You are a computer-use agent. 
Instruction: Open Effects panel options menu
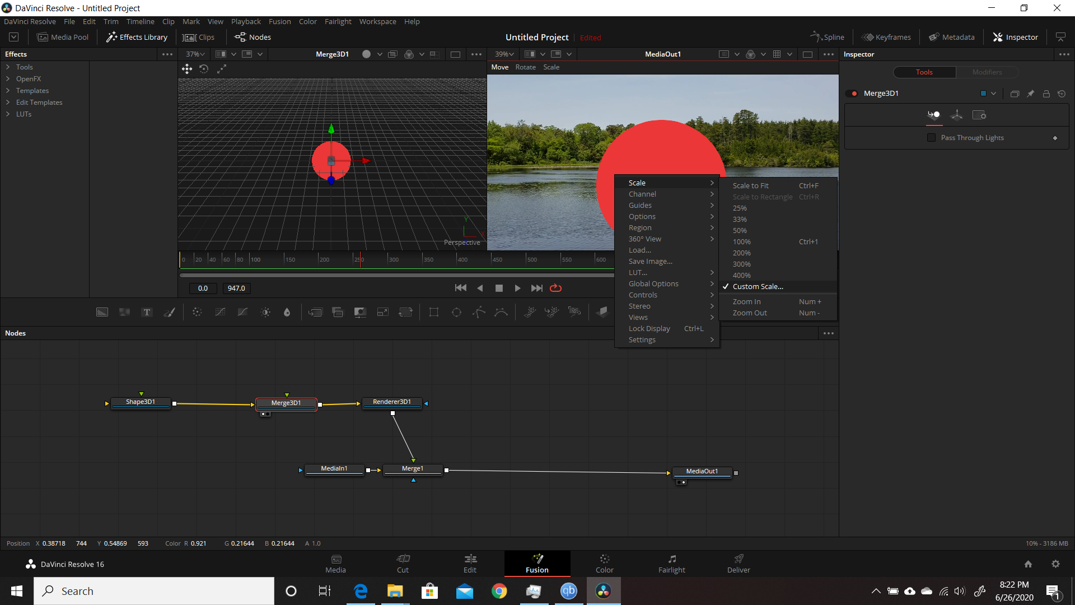pos(167,54)
